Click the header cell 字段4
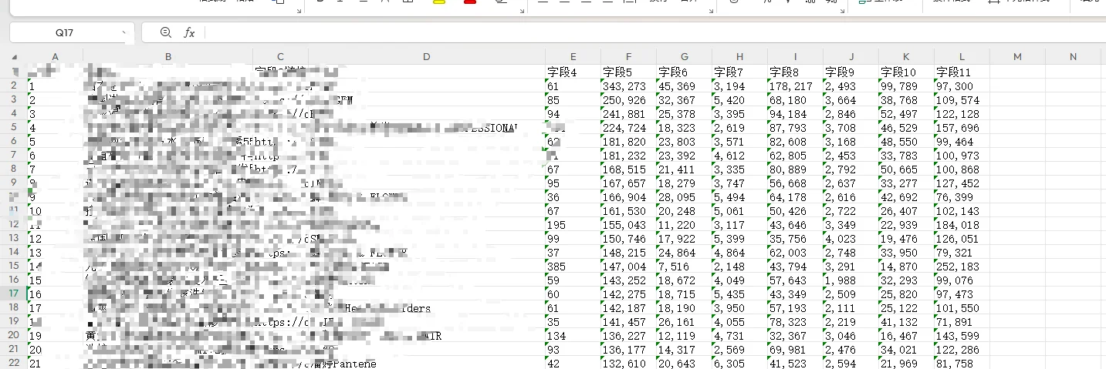This screenshot has width=1106, height=369. pos(573,72)
